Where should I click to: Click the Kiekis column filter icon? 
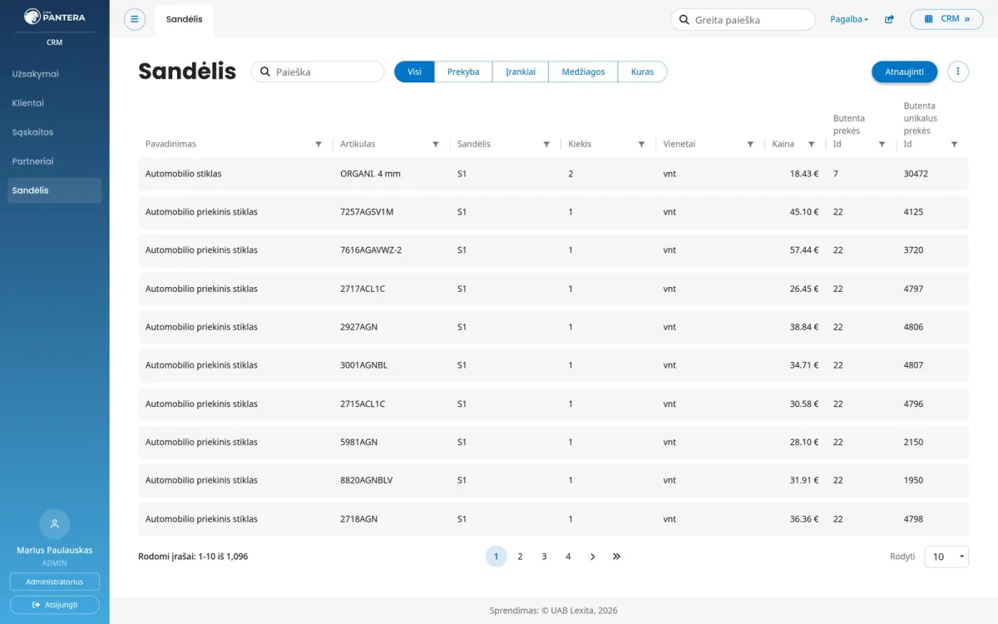pos(641,144)
